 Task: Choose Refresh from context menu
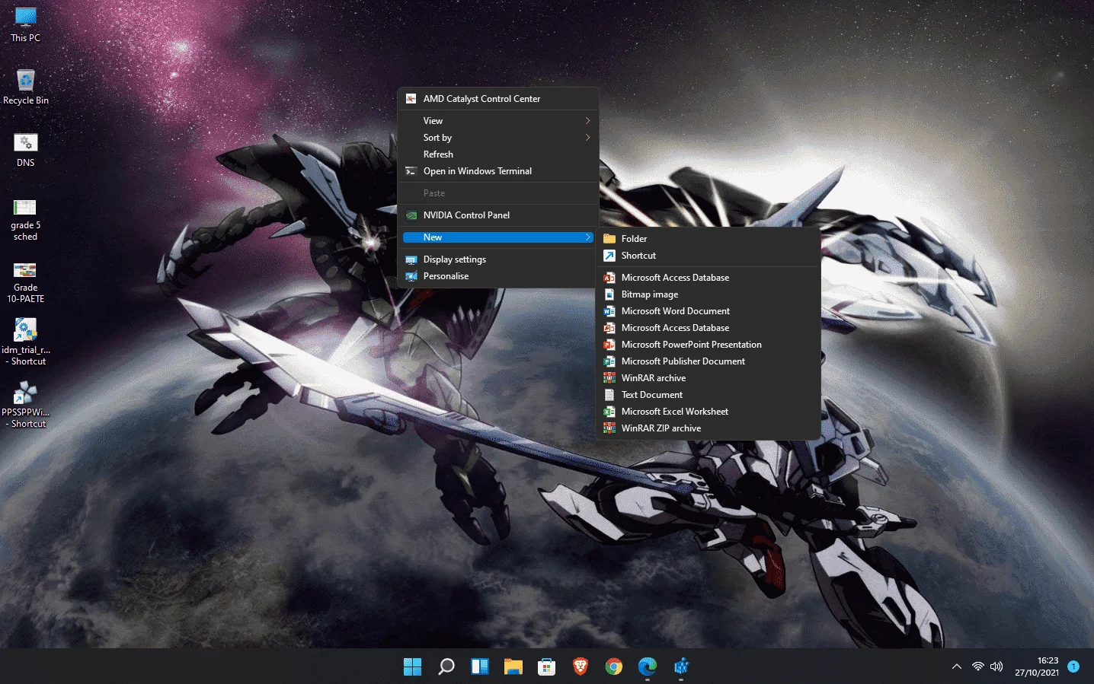tap(498, 154)
